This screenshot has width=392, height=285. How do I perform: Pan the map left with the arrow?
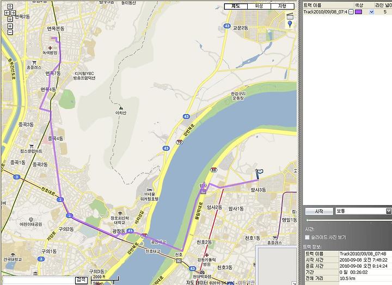point(7,13)
